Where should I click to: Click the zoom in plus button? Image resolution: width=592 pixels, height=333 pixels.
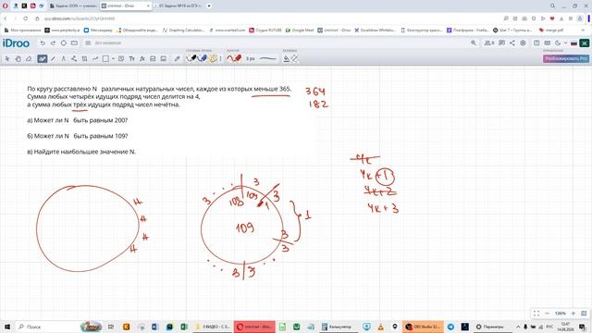pyautogui.click(x=573, y=314)
